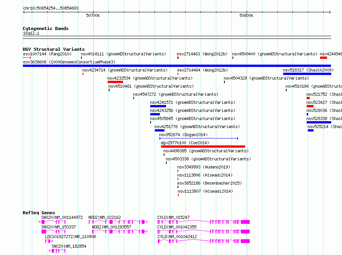This screenshot has height=255, width=342.
Task: Click CYLD|NM_001042355 gene label
Action: tap(177, 227)
